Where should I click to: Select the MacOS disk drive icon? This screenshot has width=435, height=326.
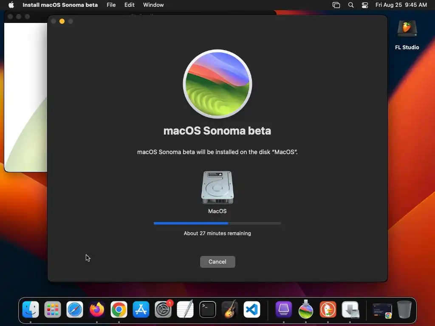[x=217, y=187]
